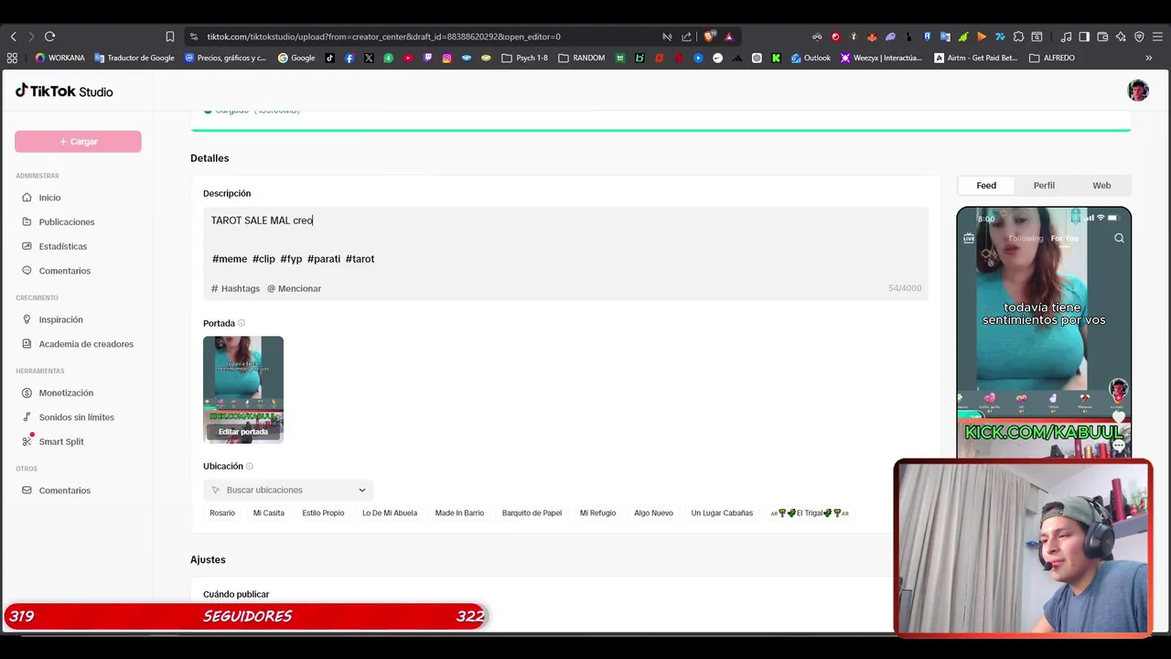Screen dimensions: 1171x659
Task: Open the profile avatar in the header
Action: pyautogui.click(x=1138, y=91)
